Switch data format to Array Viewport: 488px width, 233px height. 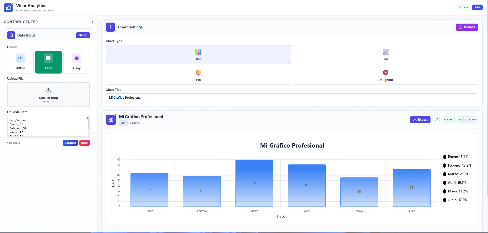(x=76, y=62)
